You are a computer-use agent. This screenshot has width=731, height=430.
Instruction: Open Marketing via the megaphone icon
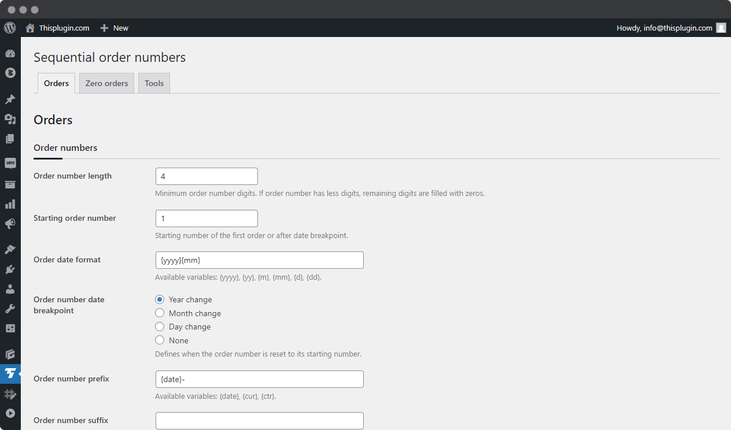10,224
